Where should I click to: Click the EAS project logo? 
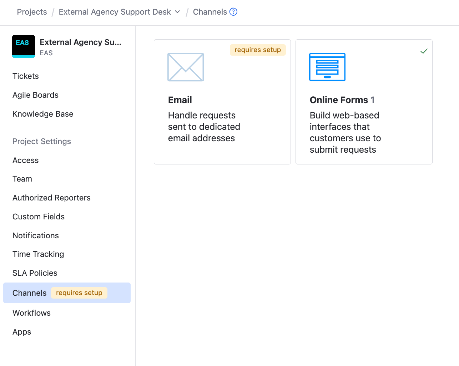[24, 46]
